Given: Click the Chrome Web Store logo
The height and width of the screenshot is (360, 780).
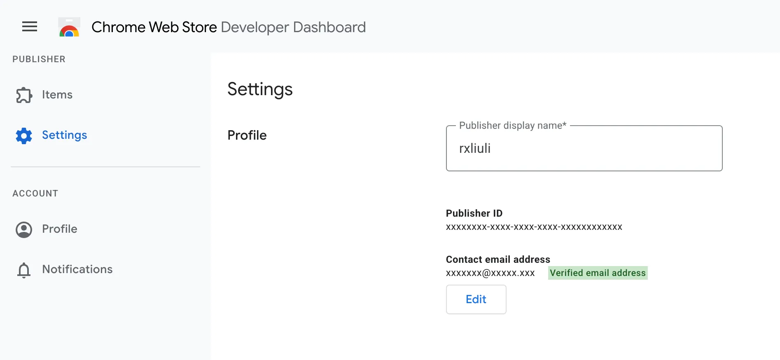Looking at the screenshot, I should pos(69,27).
